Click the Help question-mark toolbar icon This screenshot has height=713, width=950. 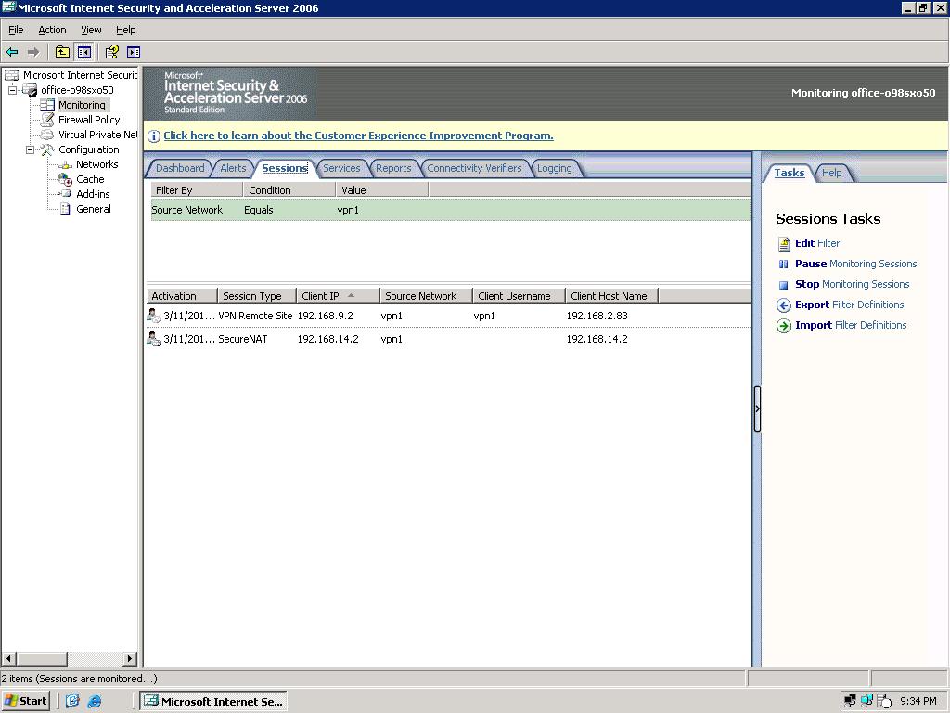(111, 52)
